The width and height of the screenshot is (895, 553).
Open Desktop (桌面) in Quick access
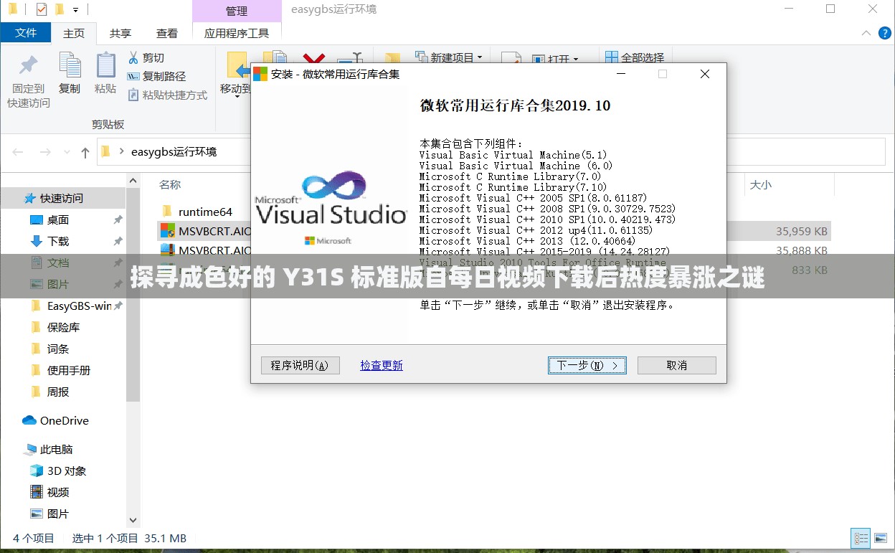pyautogui.click(x=58, y=219)
